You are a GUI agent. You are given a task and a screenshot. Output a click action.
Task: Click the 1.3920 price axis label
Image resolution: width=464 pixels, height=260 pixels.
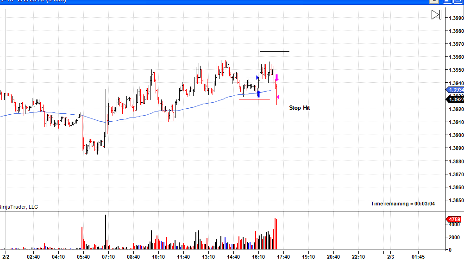456,109
